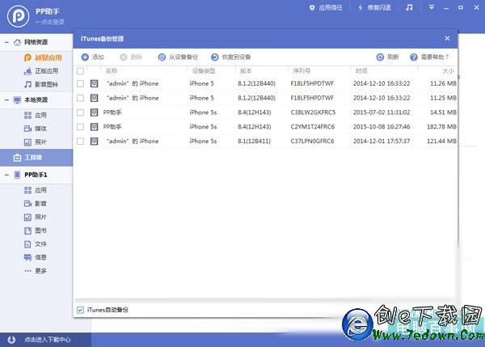
Task: Check the C2YM1T24FRC6 backup row checkbox
Action: point(80,127)
